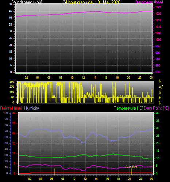Click the 50 humidity axis value
This screenshot has width=170, height=182.
point(6,143)
